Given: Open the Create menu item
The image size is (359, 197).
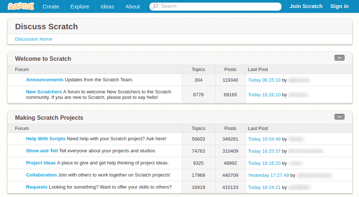Looking at the screenshot, I should point(51,6).
